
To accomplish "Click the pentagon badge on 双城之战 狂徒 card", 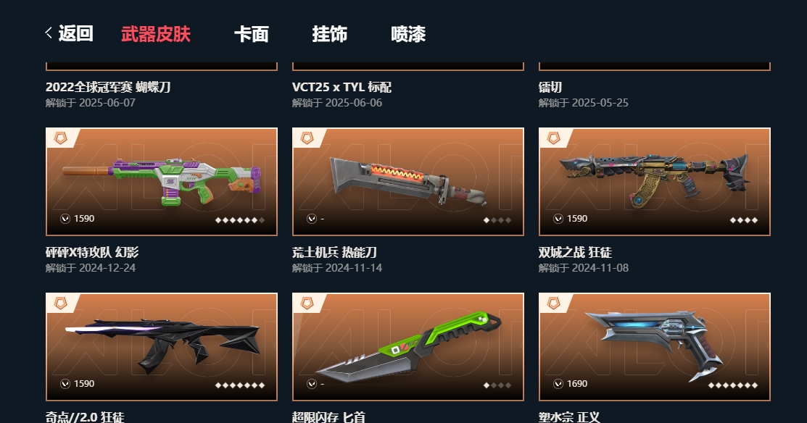I will coord(554,138).
